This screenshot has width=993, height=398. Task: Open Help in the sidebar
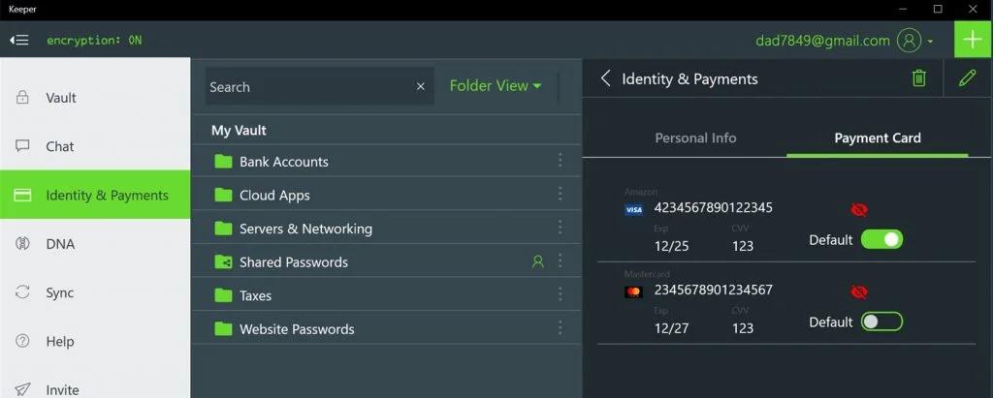coord(95,341)
